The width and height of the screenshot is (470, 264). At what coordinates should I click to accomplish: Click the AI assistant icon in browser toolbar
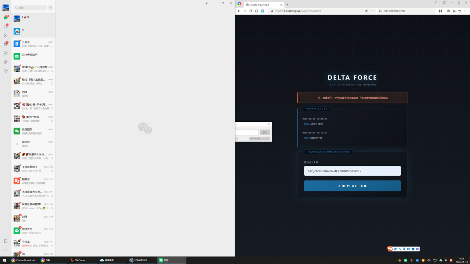[263, 11]
